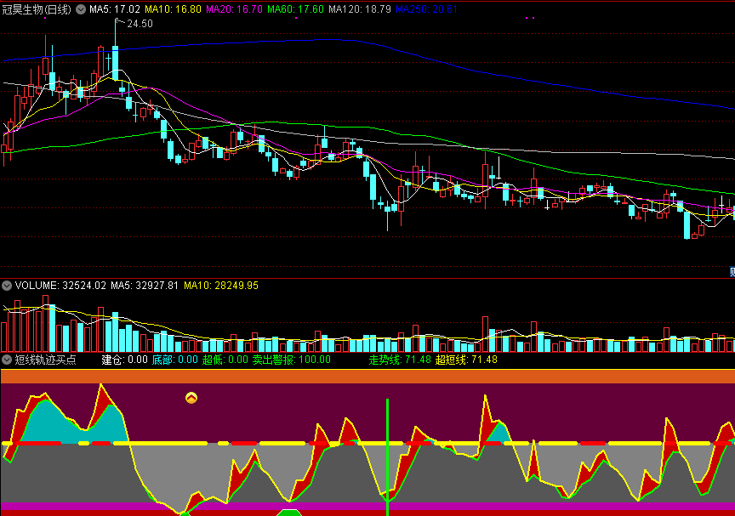This screenshot has width=735, height=516.
Task: Click volume MA5: 32927.81 value
Action: (145, 285)
